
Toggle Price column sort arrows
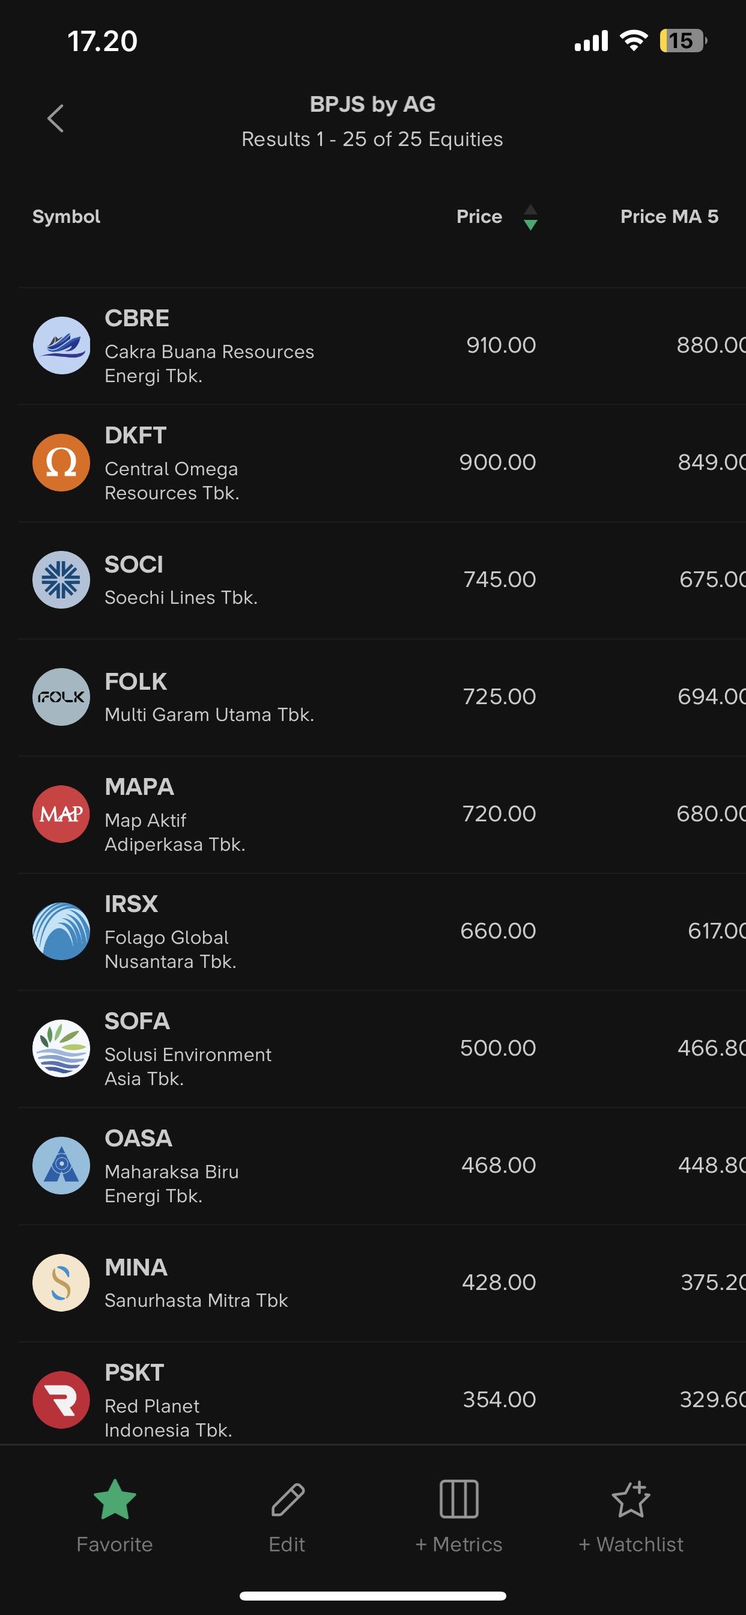click(x=530, y=217)
